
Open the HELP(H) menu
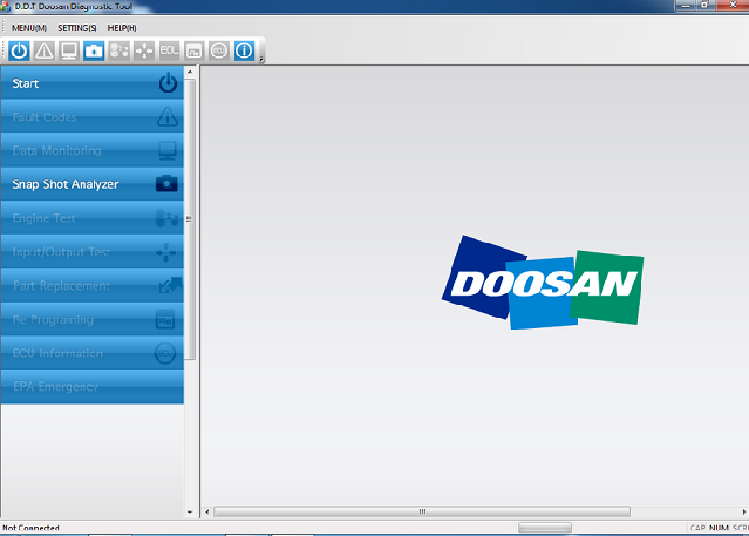point(122,28)
